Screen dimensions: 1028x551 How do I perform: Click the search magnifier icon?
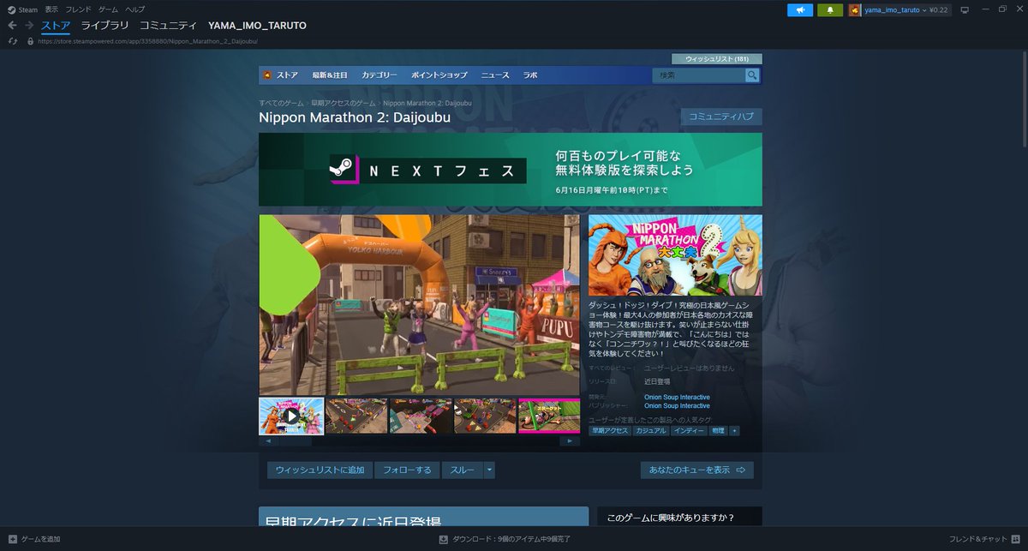[x=752, y=75]
